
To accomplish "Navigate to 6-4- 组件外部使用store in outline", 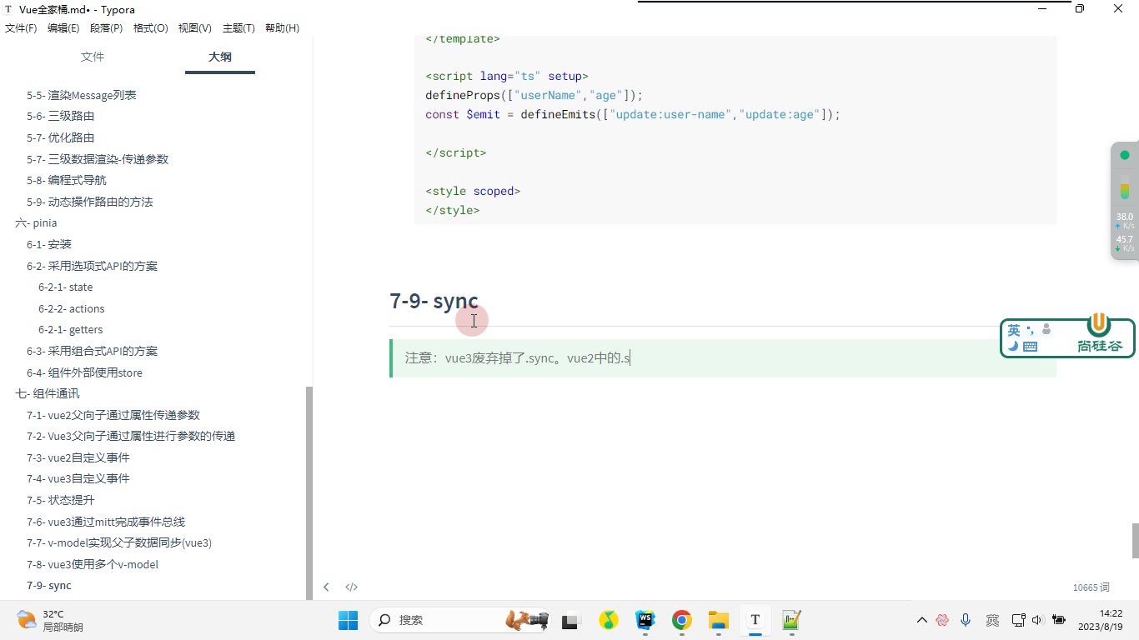I will (84, 372).
